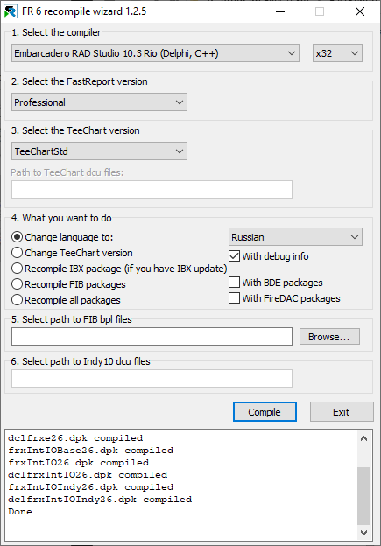Close the recompile wizard window
Screen dimensions: 381x546
tap(360, 11)
